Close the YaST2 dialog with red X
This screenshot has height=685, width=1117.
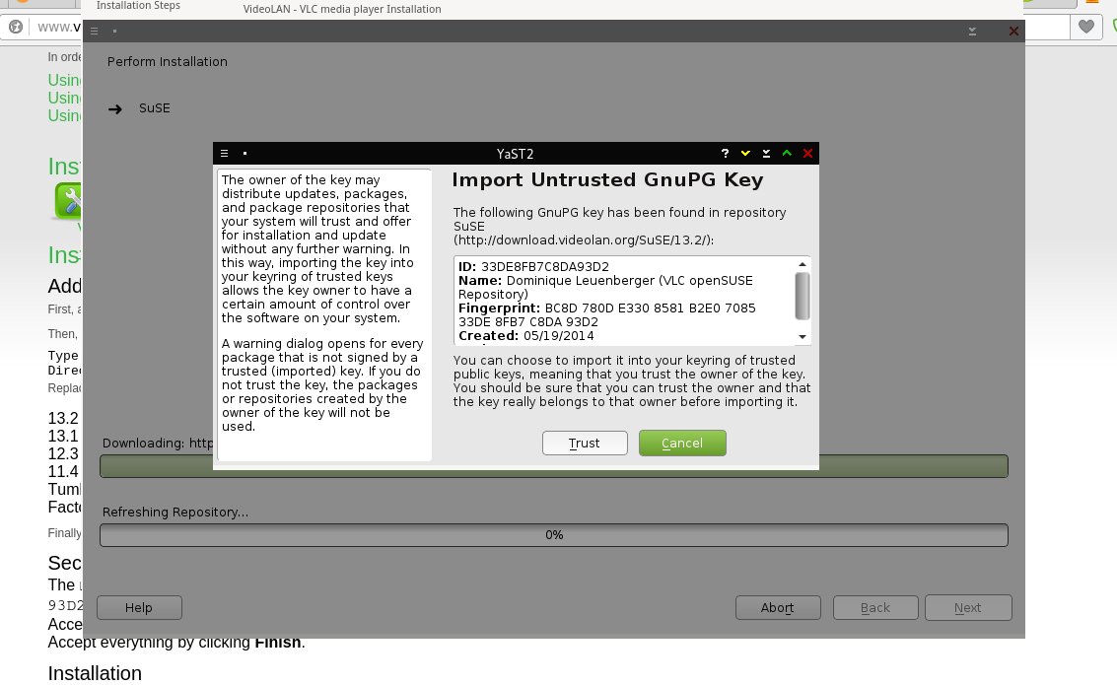(807, 153)
